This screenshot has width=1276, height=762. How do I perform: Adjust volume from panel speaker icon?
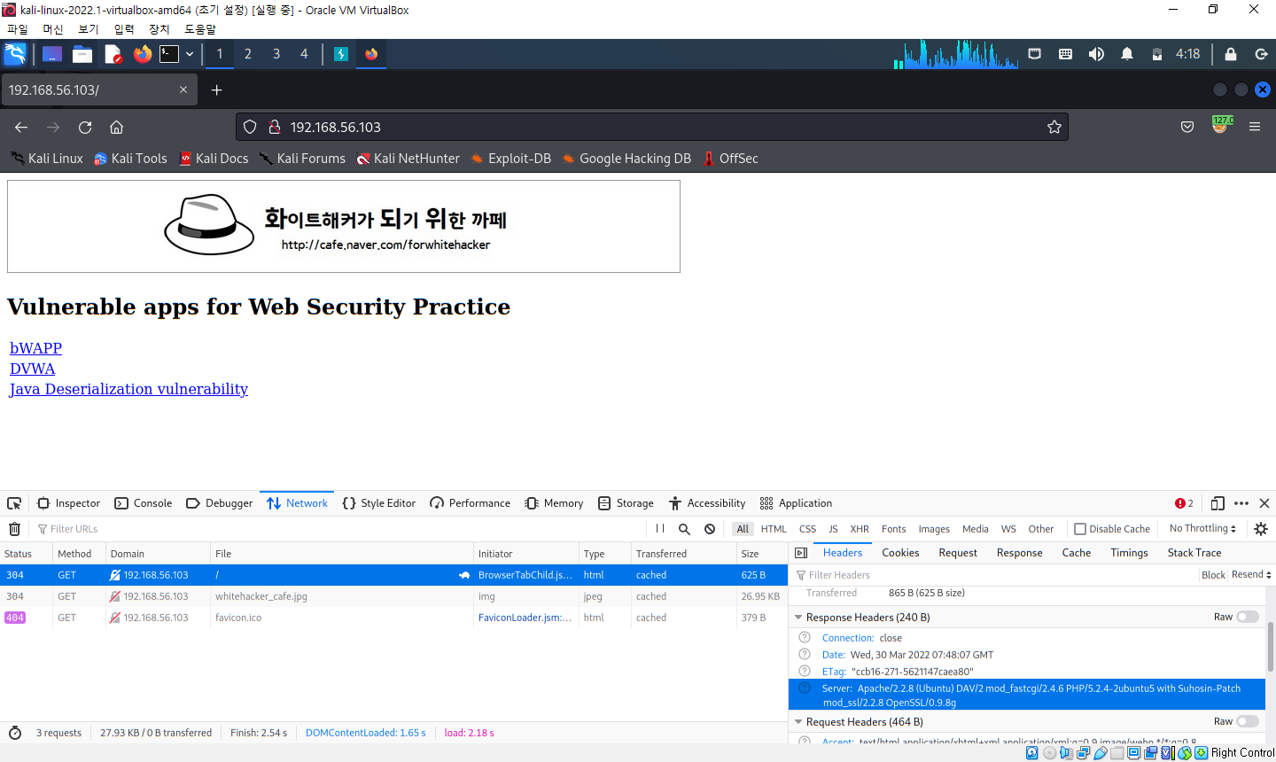coord(1096,54)
